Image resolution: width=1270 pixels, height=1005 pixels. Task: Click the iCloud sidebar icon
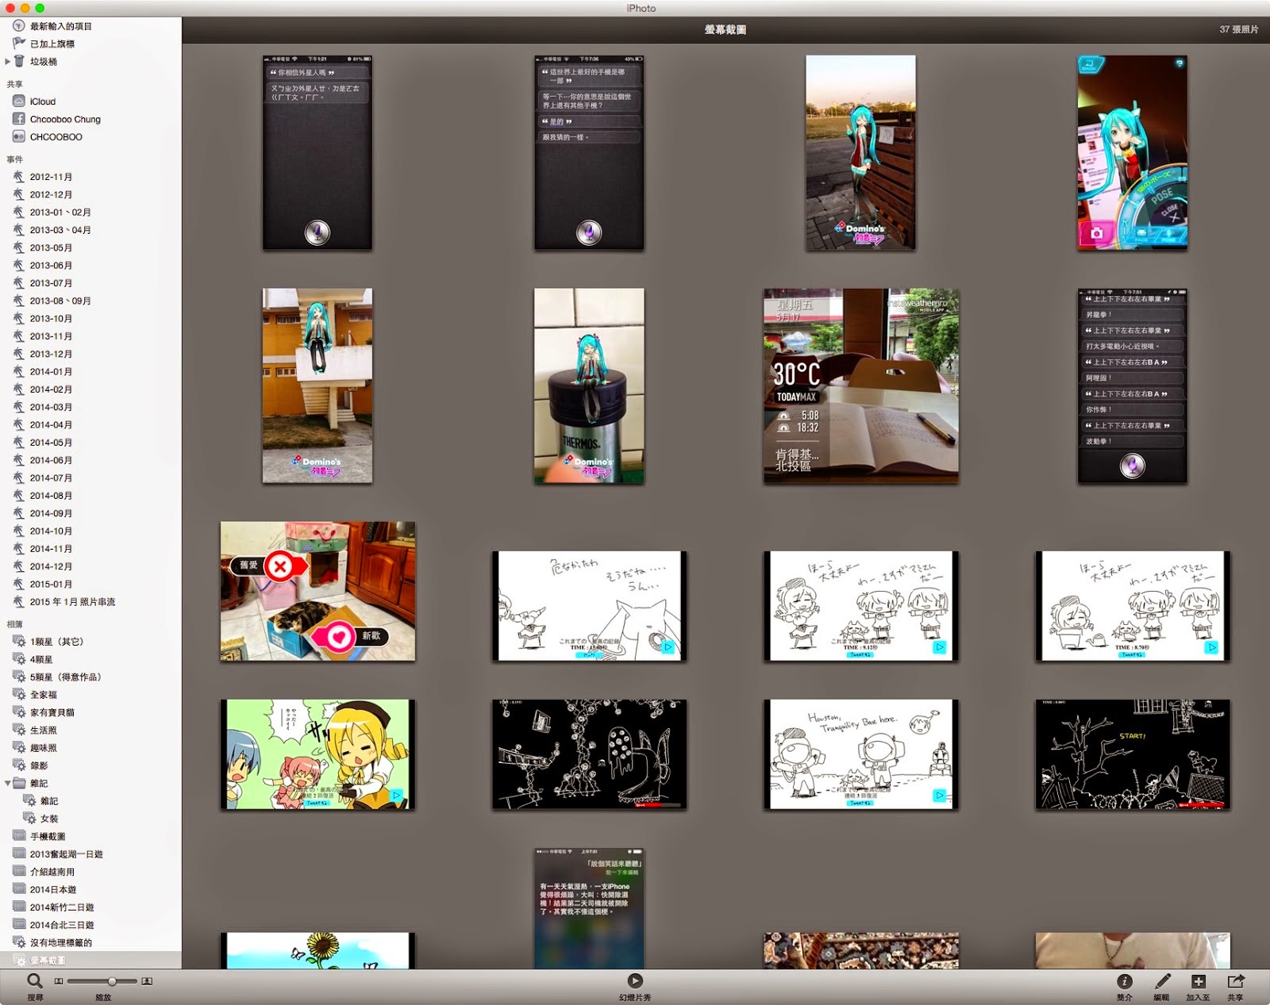(19, 101)
